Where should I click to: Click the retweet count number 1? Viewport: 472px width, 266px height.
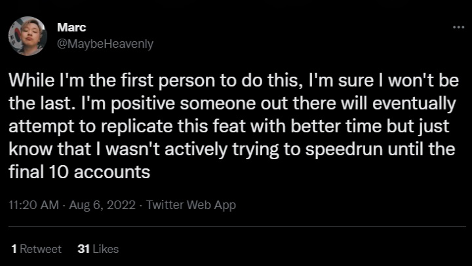(14, 249)
